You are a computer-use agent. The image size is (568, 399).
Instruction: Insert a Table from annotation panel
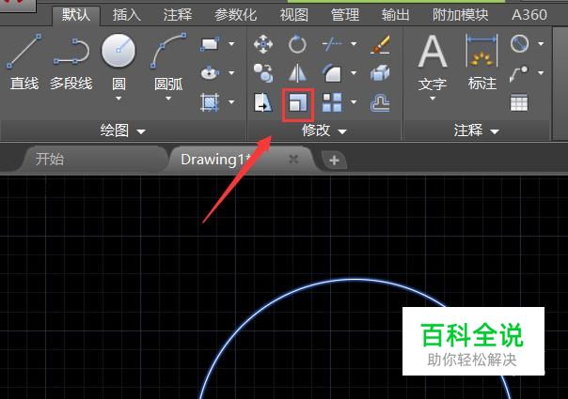point(519,102)
